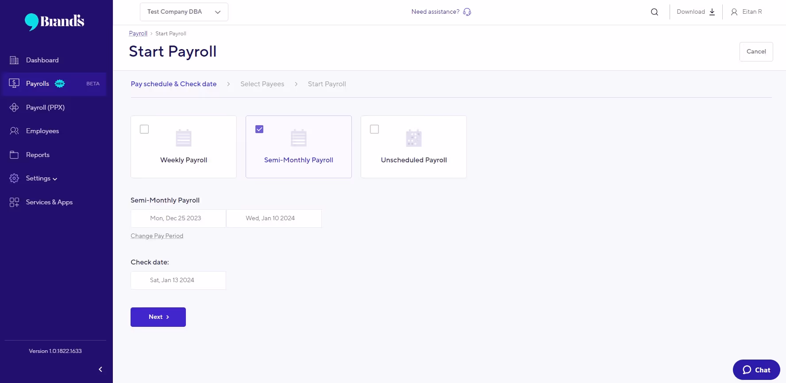Open the Chat widget
This screenshot has width=786, height=383.
(x=756, y=370)
